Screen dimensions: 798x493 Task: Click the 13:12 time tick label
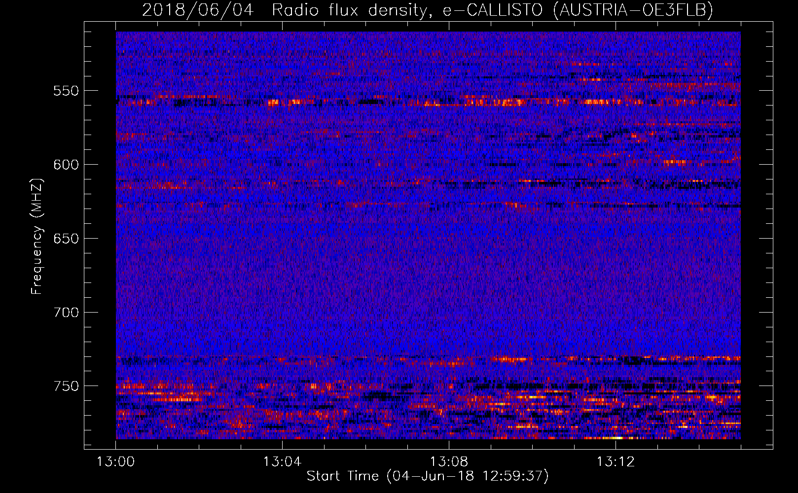(616, 462)
